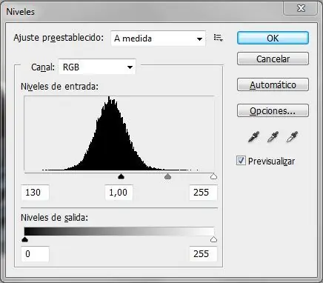Select the gray point eyedropper
323x283 pixels.
273,137
